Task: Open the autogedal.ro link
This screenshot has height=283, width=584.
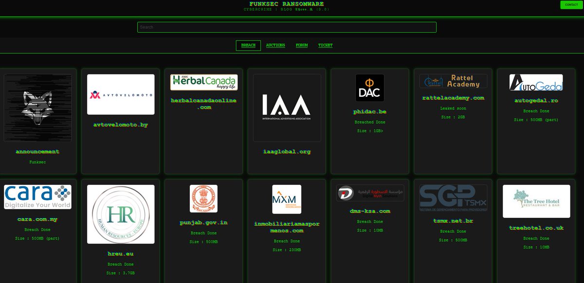Action: [536, 101]
